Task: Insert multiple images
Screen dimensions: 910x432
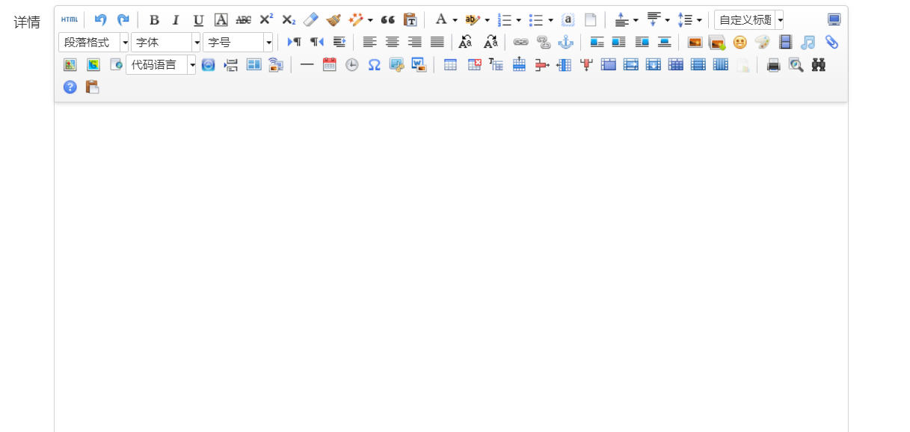Action: (x=717, y=43)
